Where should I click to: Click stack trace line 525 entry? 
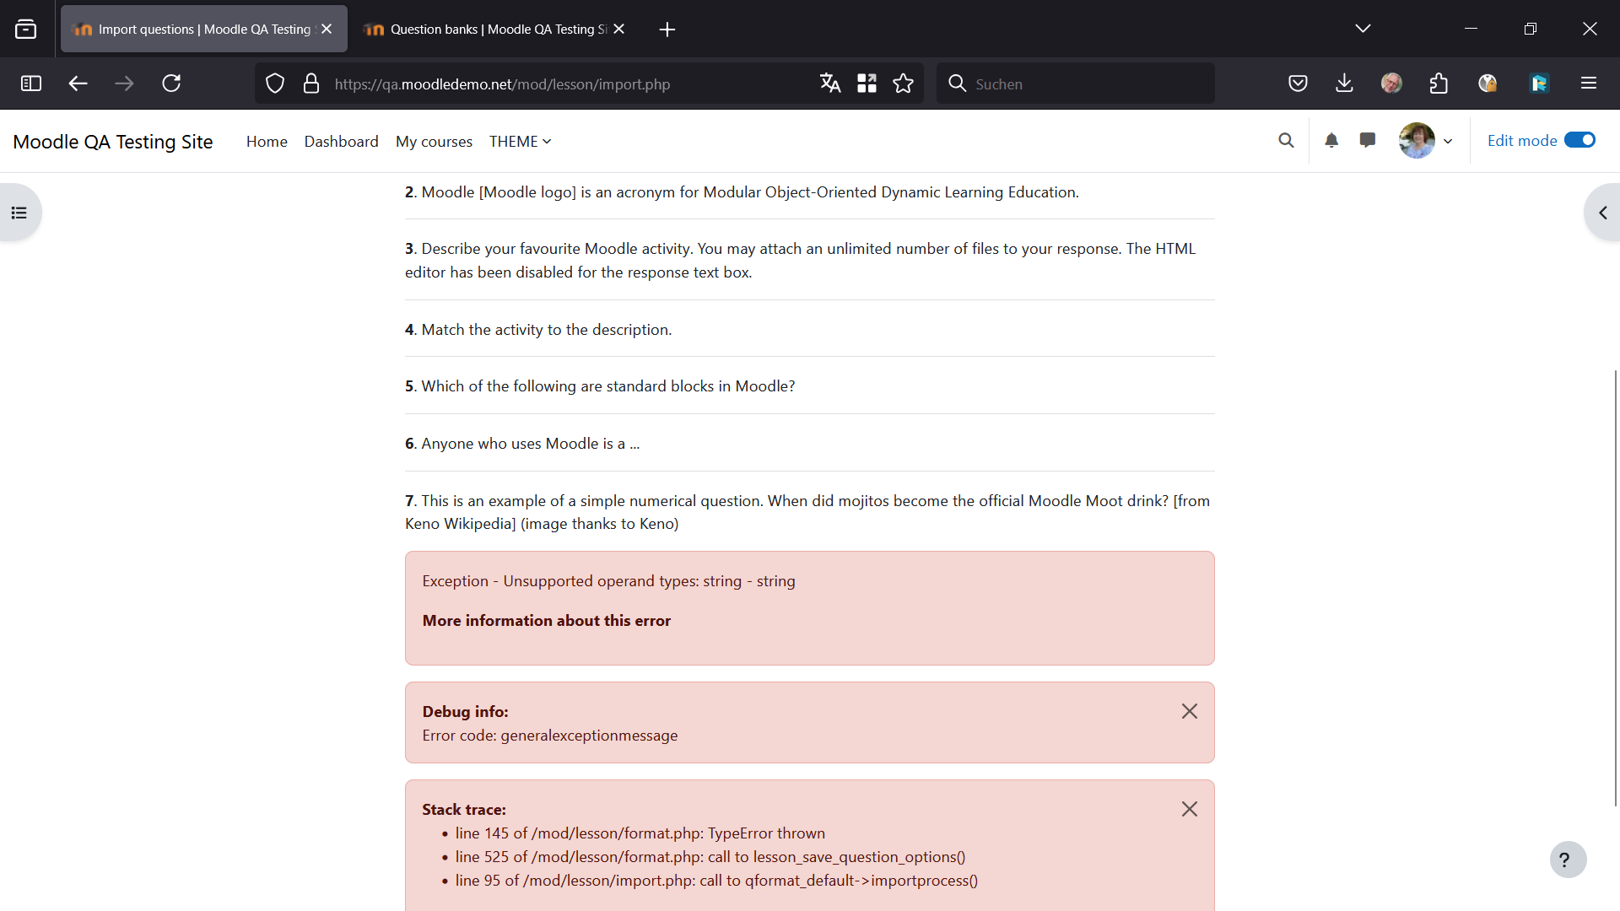click(710, 857)
